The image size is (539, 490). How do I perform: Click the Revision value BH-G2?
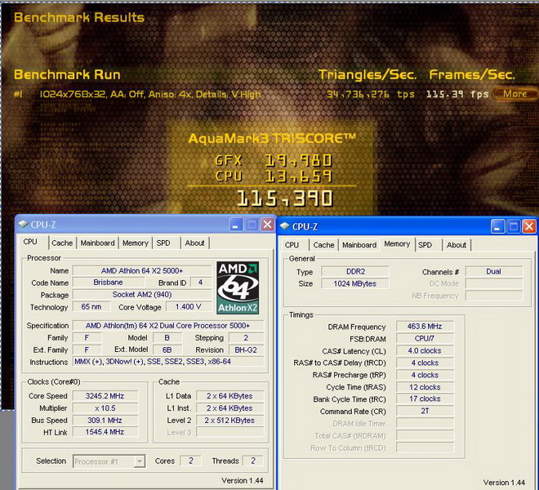pos(246,350)
